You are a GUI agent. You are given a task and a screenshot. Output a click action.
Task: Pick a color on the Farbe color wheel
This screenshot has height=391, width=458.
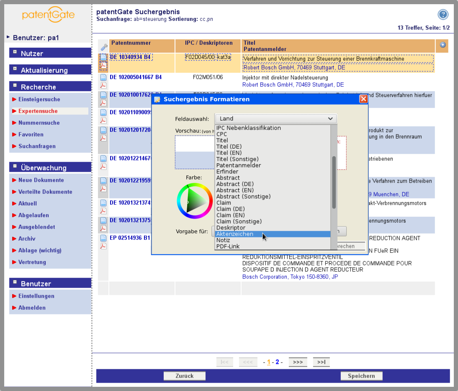195,201
